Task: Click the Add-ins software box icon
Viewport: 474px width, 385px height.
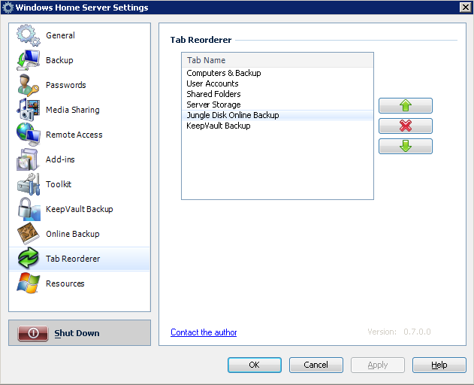Action: [x=28, y=159]
